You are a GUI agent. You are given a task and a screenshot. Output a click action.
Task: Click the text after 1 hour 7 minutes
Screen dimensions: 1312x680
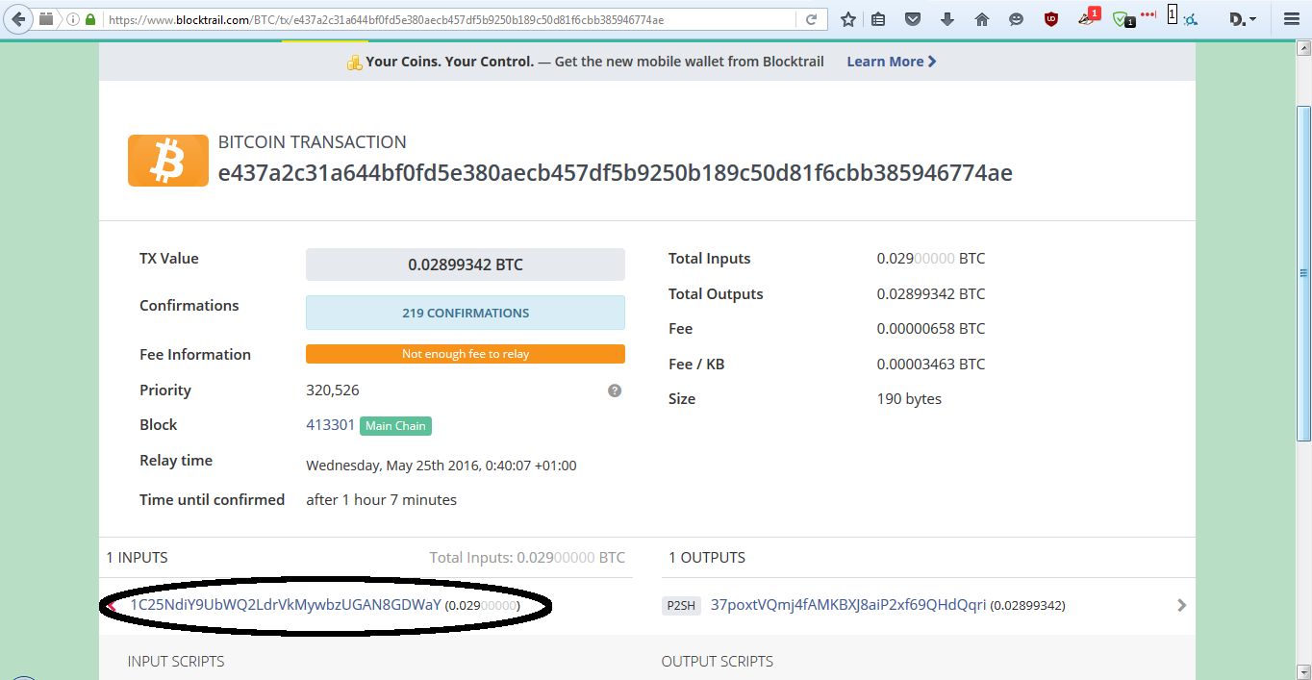[x=382, y=500]
